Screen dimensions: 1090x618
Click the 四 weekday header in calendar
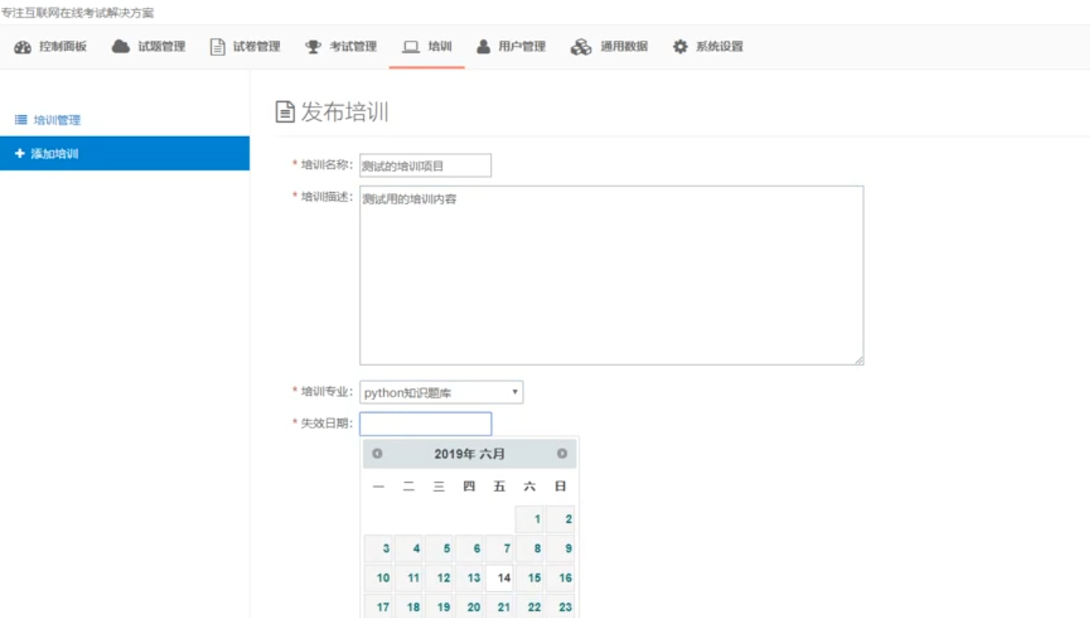tap(470, 486)
